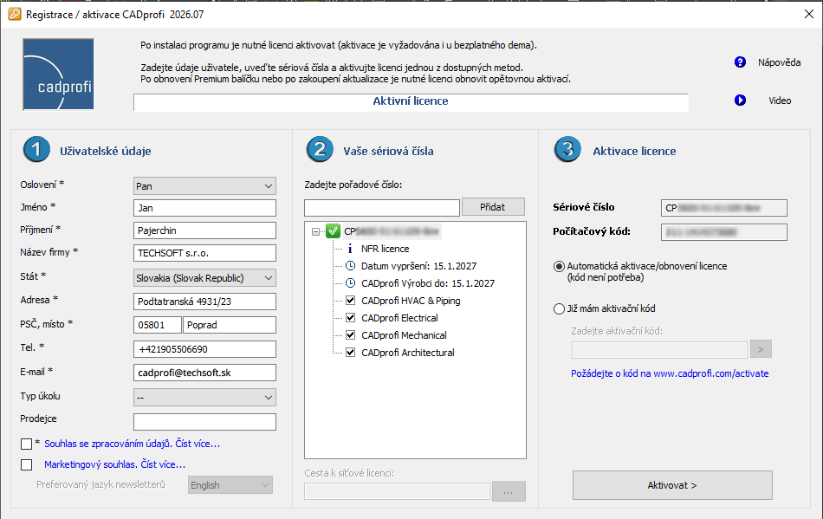Open the Typ úkolu dropdown

click(x=204, y=397)
